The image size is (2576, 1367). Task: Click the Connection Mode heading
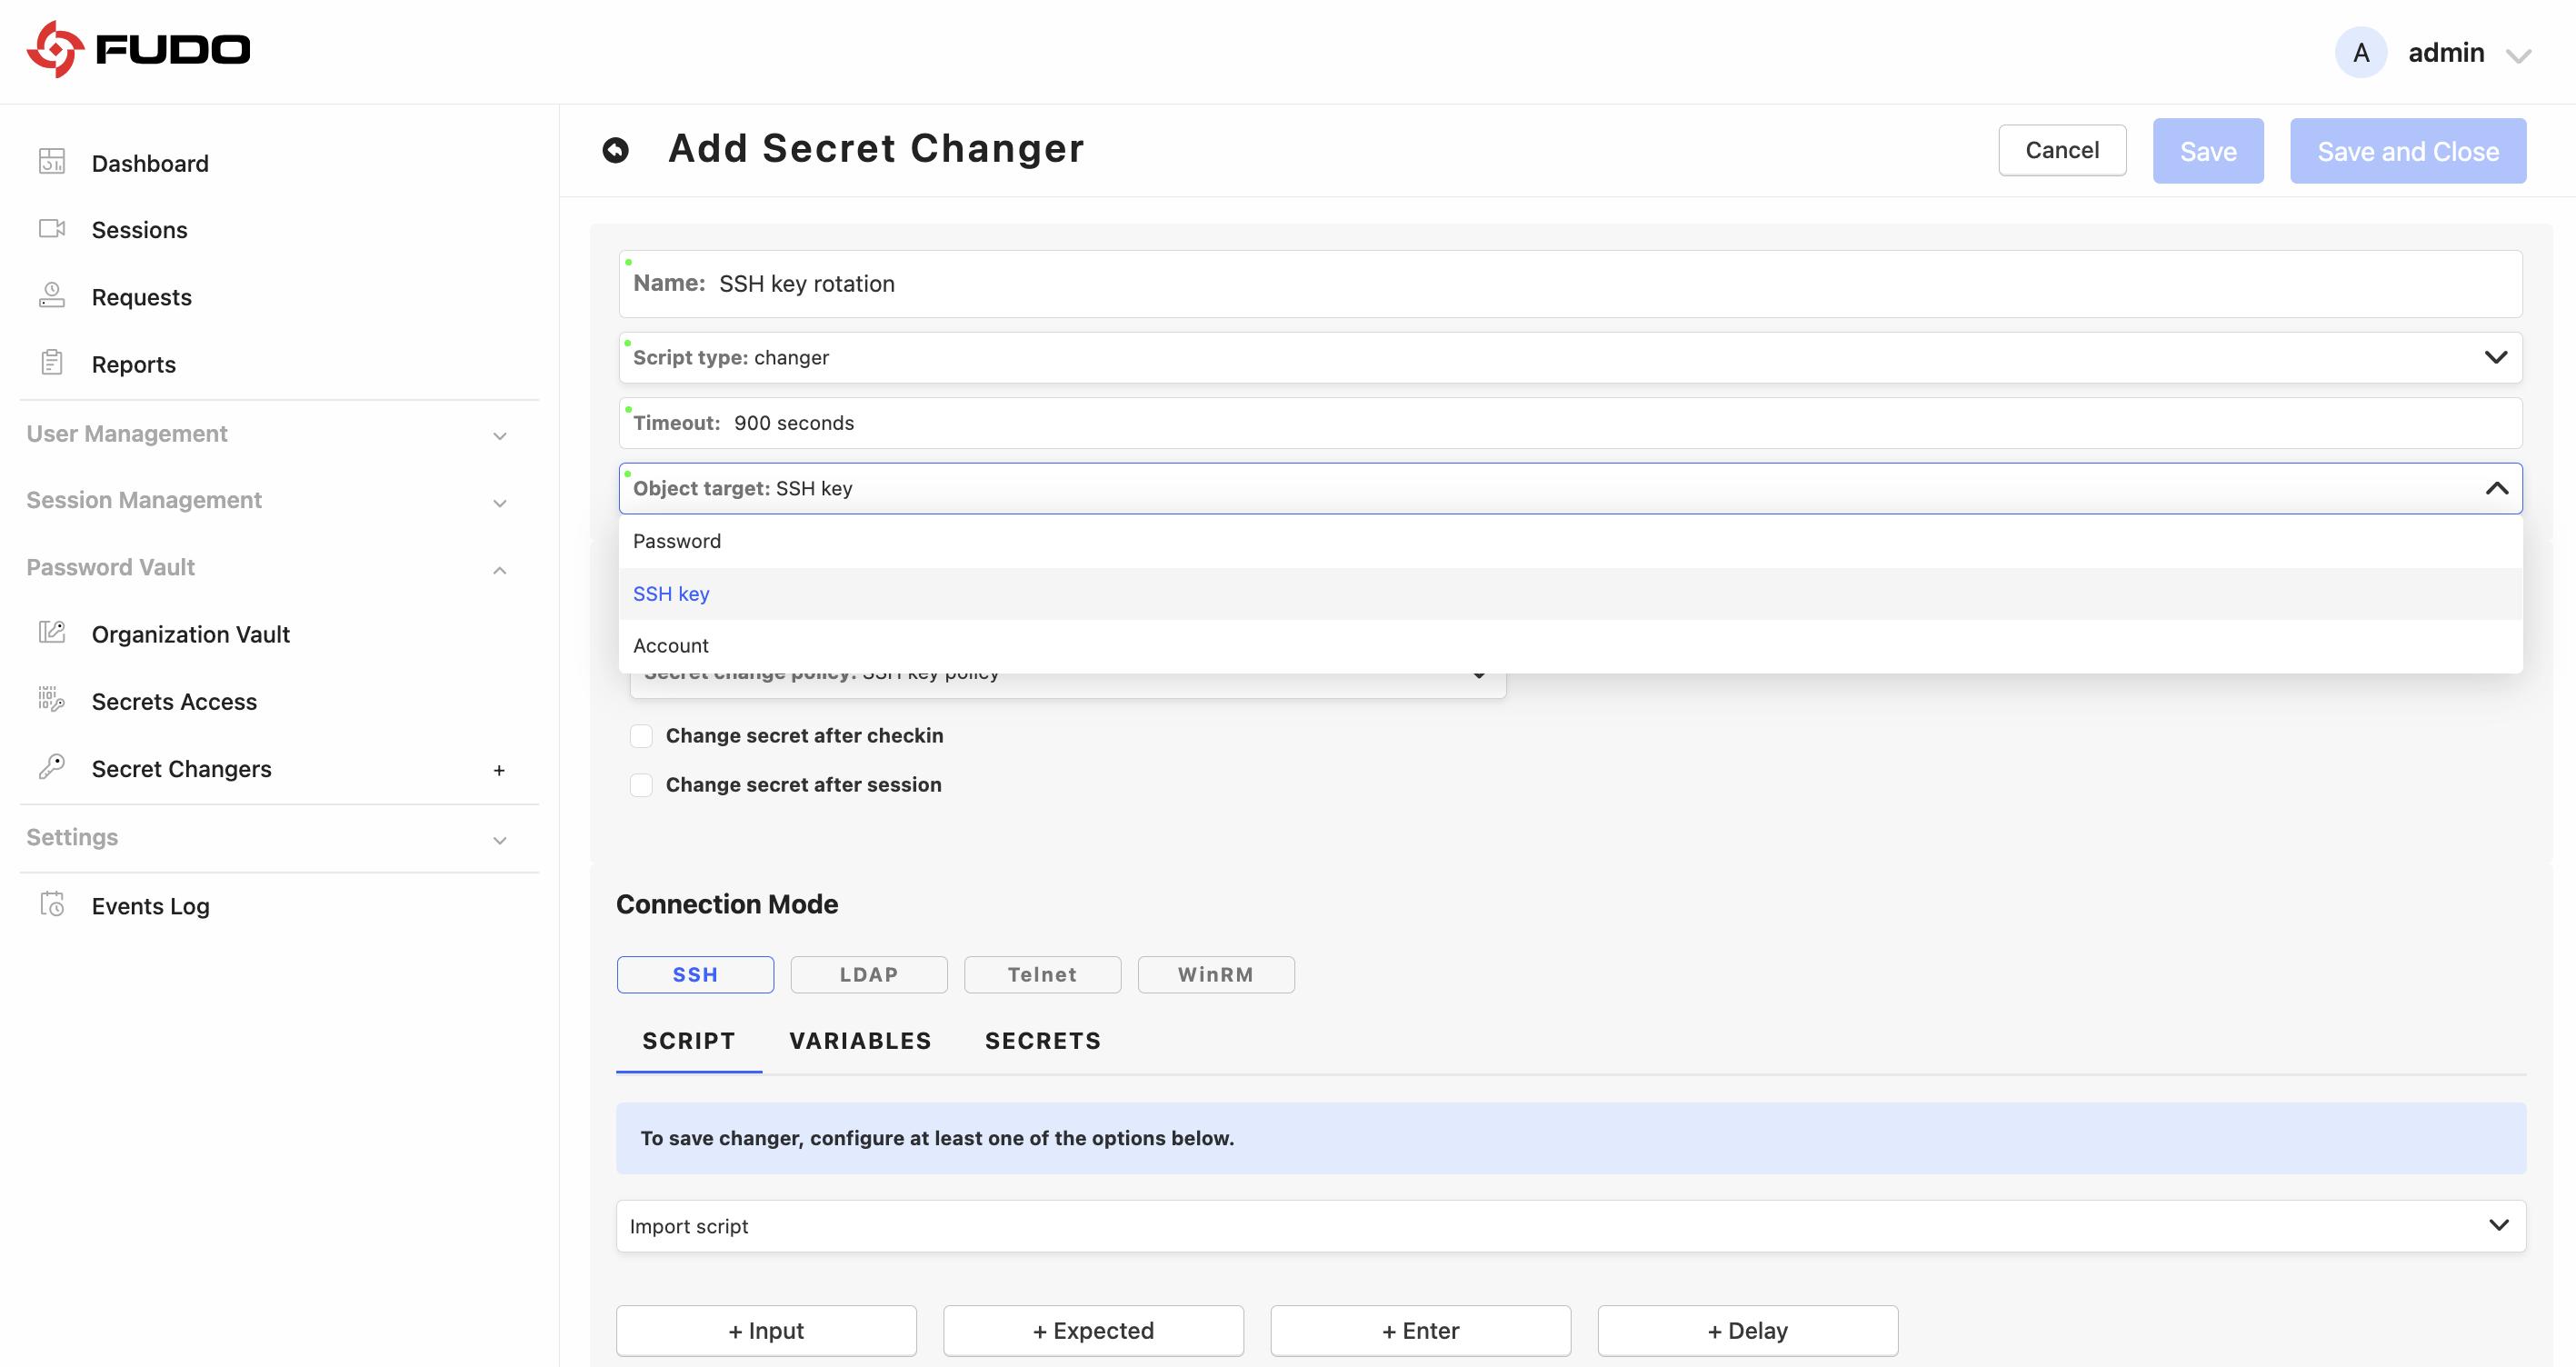(x=727, y=904)
